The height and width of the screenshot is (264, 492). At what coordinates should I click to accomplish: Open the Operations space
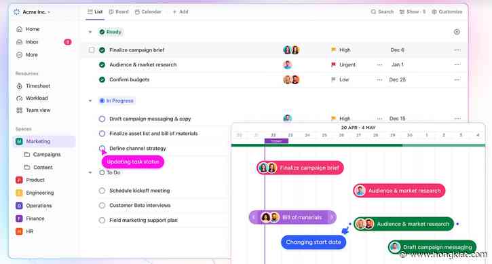tap(34, 206)
